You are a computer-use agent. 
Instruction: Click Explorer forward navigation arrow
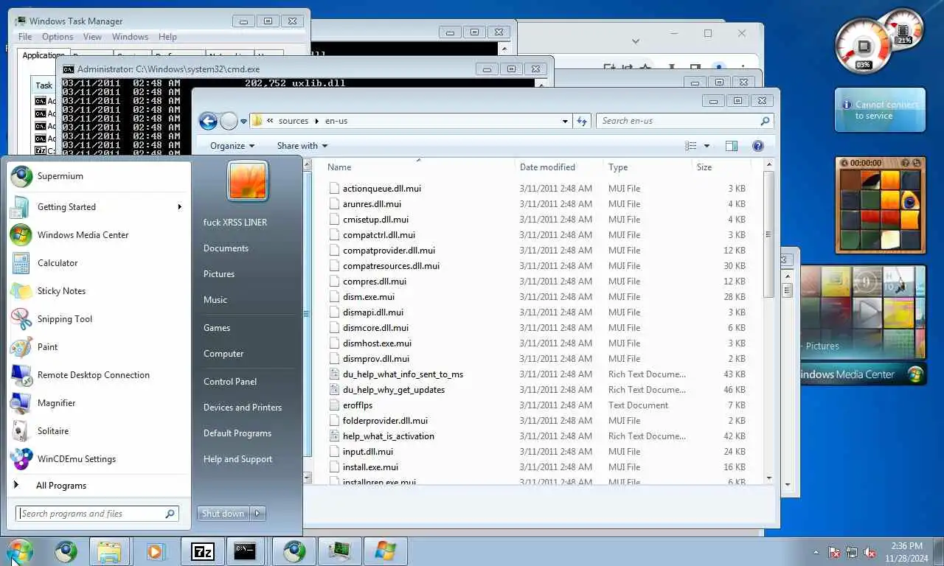[229, 121]
